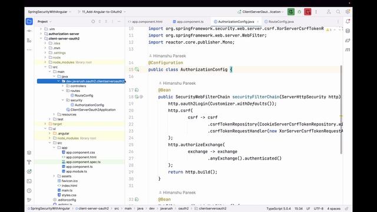Open More Actions next to Stop button
Image resolution: width=377 pixels, height=212 pixels.
coord(316,12)
